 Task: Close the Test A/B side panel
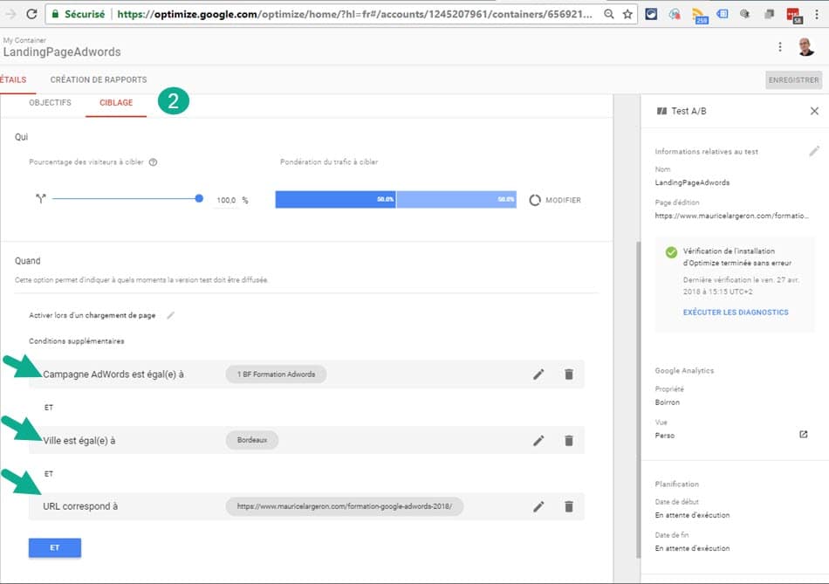coord(814,111)
